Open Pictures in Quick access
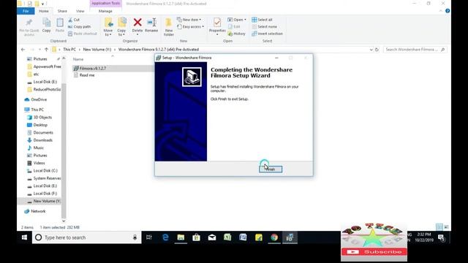This screenshot has width=468, height=263. coord(40,59)
